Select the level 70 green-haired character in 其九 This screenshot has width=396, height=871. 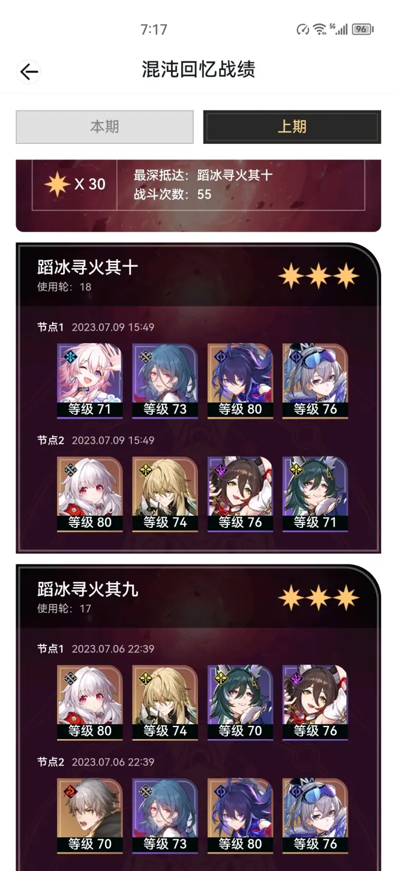click(x=240, y=702)
